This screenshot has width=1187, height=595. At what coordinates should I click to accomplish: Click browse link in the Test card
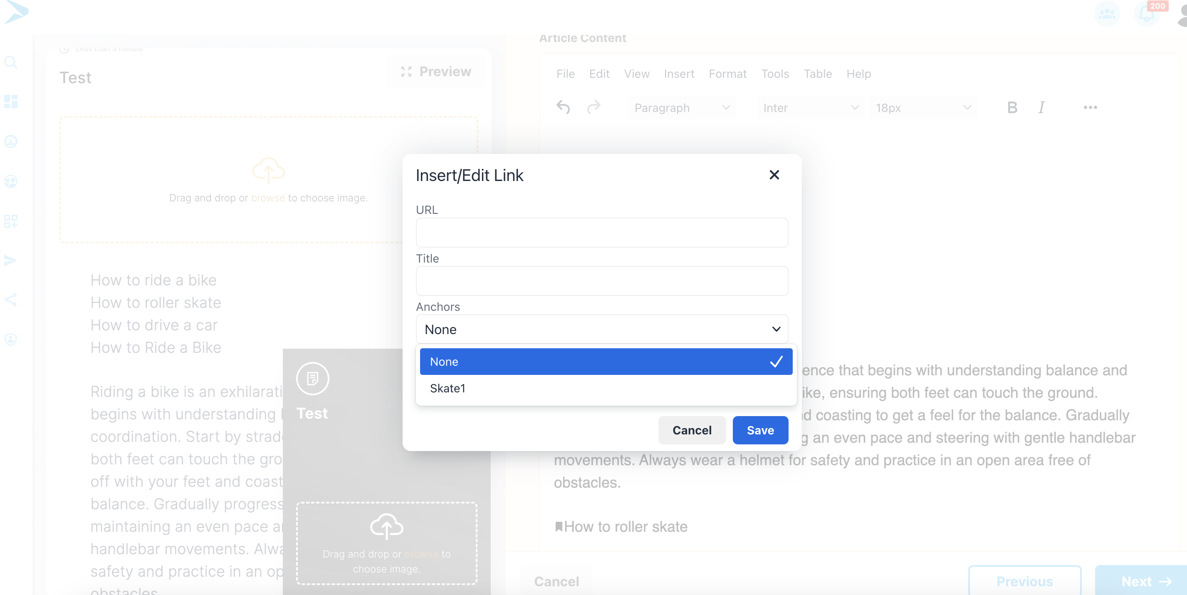point(421,555)
